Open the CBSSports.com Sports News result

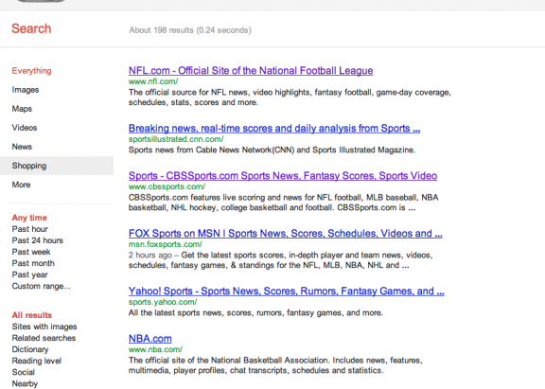coord(283,176)
